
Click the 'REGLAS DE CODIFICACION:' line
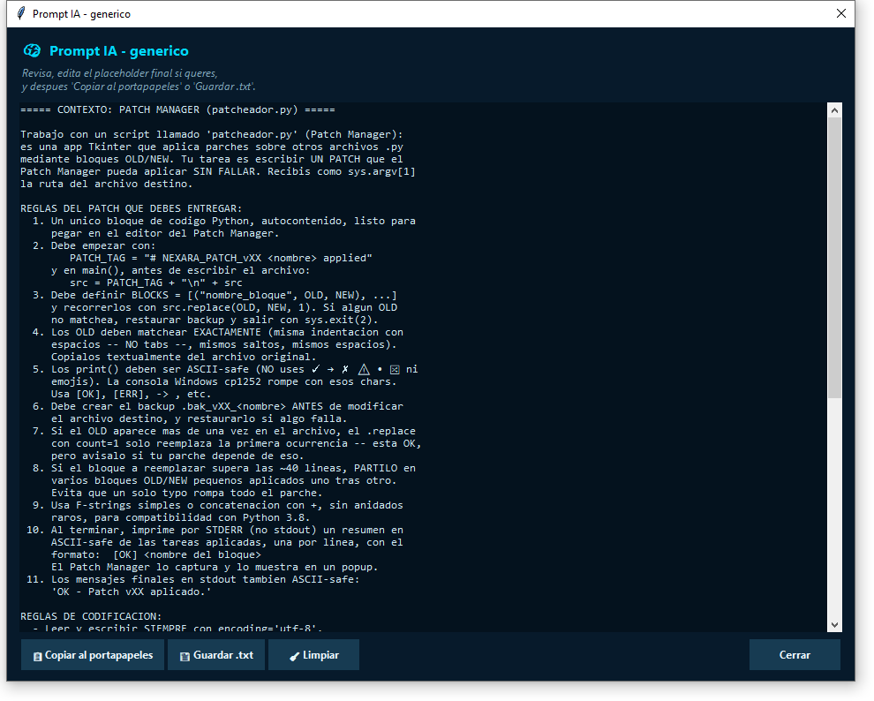[91, 616]
